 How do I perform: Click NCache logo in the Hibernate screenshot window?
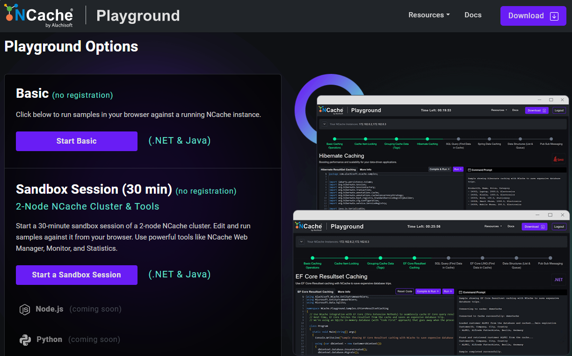(331, 110)
